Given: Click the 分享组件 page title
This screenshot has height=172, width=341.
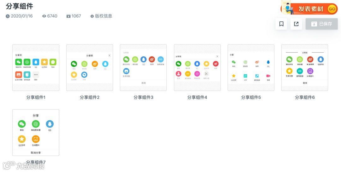Looking at the screenshot, I should coord(20,6).
